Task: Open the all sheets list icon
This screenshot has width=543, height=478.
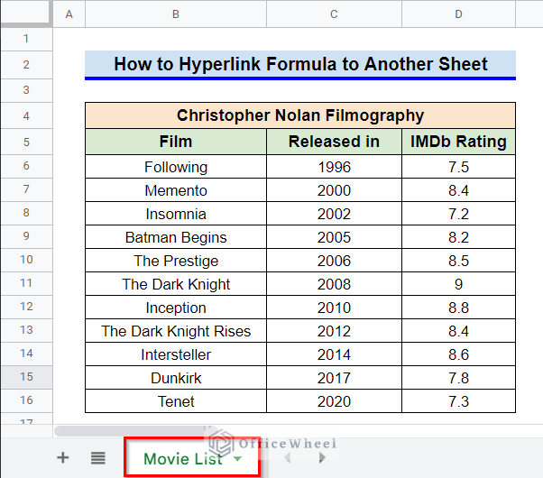Action: 98,458
